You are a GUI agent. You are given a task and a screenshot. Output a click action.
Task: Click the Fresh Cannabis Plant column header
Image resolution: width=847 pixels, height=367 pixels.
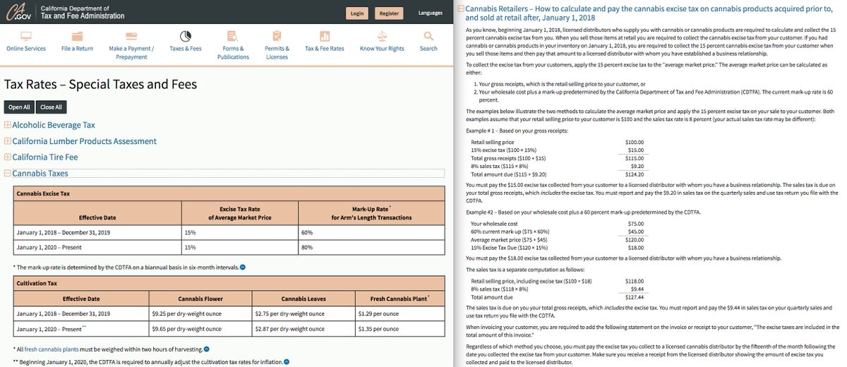[400, 299]
